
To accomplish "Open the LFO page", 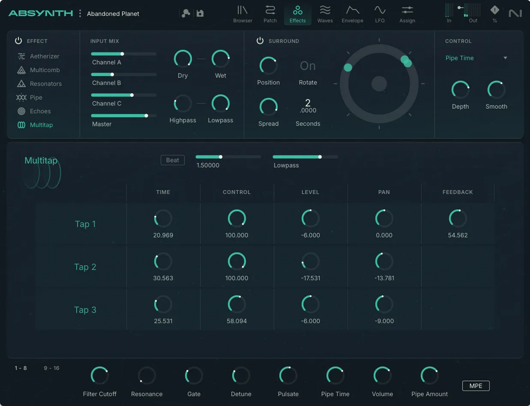I will click(x=380, y=13).
